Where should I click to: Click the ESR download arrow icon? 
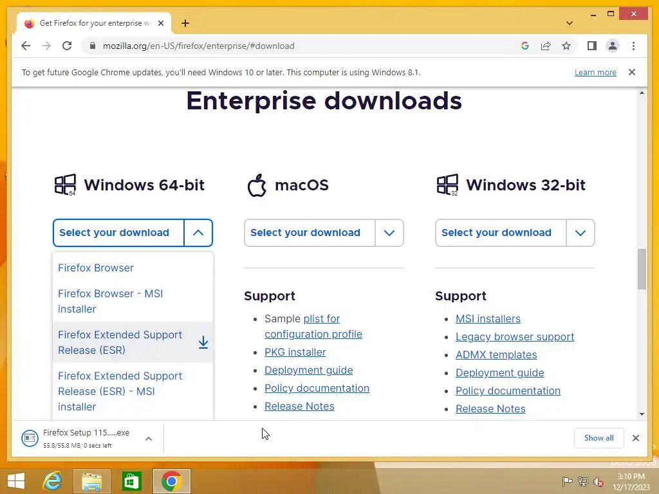pos(203,342)
